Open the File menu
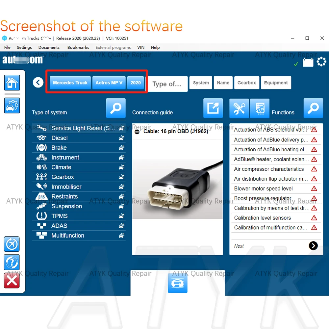This screenshot has width=329, height=329. [7, 47]
